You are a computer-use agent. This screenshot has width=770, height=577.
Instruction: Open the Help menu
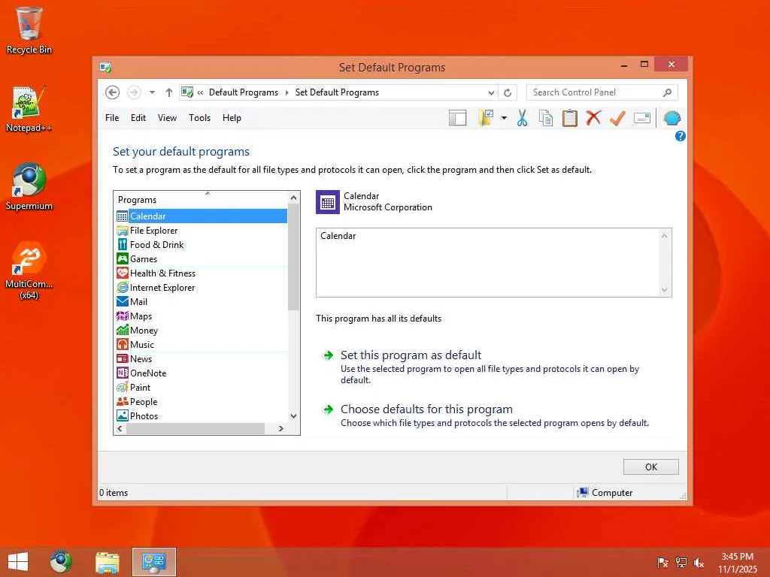pyautogui.click(x=232, y=118)
